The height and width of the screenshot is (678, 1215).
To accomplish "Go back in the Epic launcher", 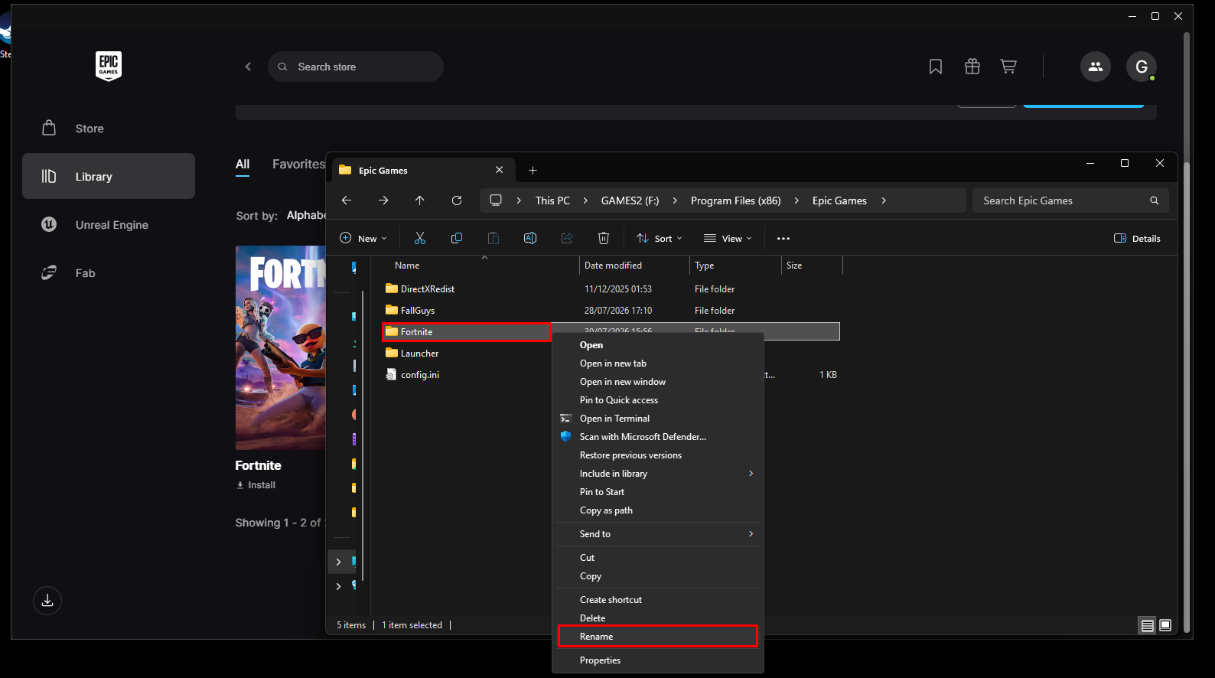I will pos(248,67).
